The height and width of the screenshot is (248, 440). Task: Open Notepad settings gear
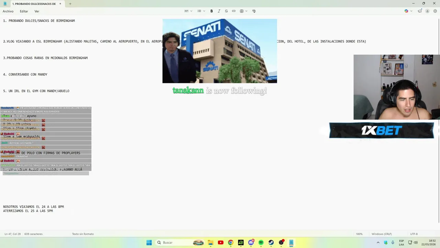(435, 11)
